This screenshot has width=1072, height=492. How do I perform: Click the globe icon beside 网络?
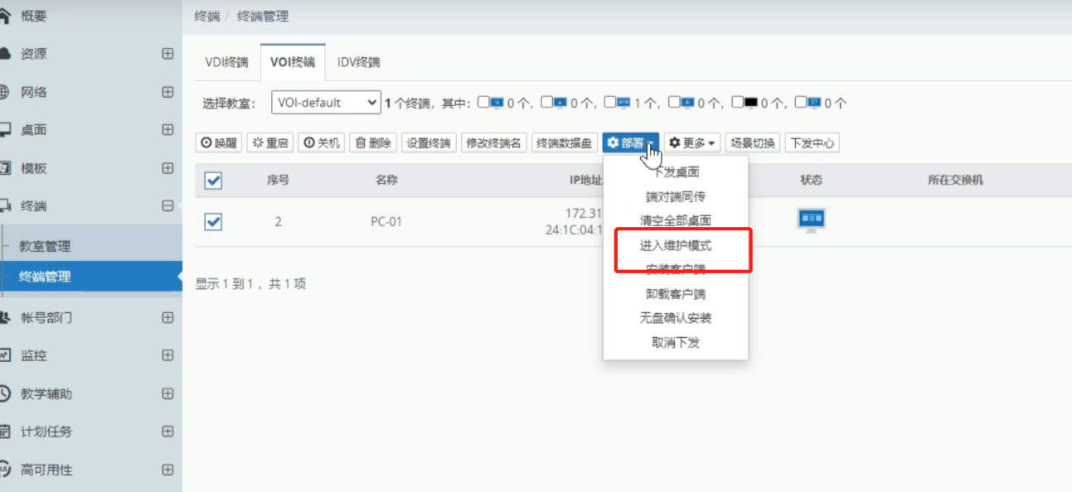coord(4,92)
